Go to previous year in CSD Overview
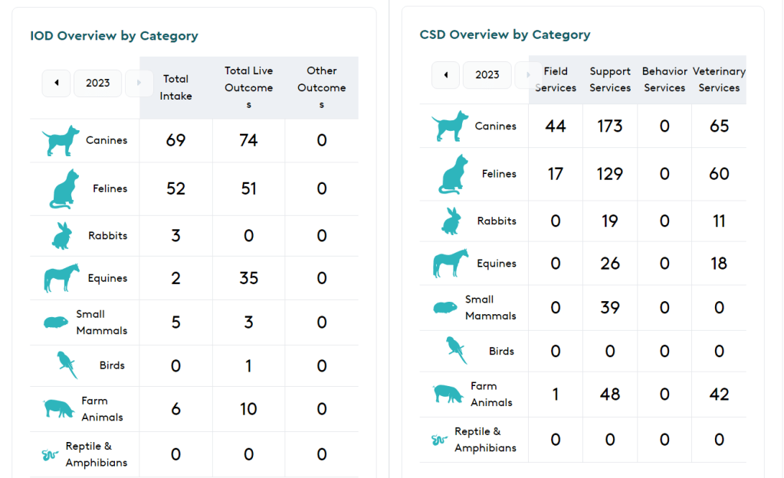Screen dimensions: 784x478 coord(445,75)
